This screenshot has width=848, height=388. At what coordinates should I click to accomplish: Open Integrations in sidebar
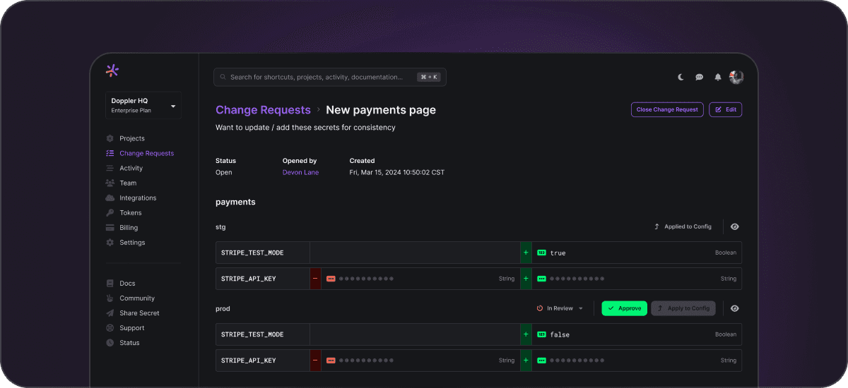click(x=131, y=198)
